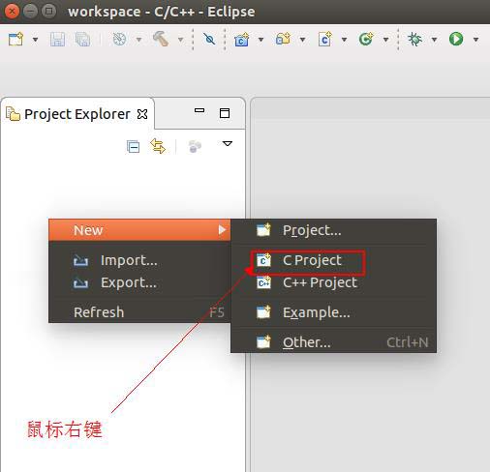Click the green Run button icon
490x472 pixels.
[456, 39]
